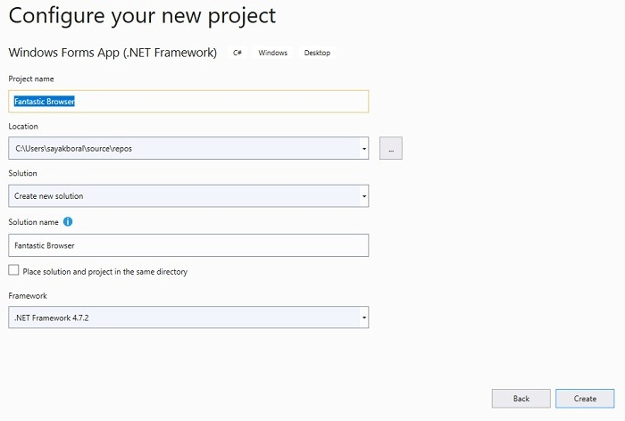Image resolution: width=625 pixels, height=421 pixels.
Task: Click the Solution name text field
Action: (188, 244)
